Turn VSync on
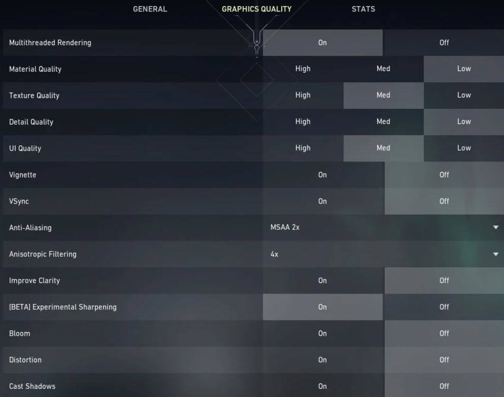This screenshot has height=397, width=504. [x=323, y=201]
